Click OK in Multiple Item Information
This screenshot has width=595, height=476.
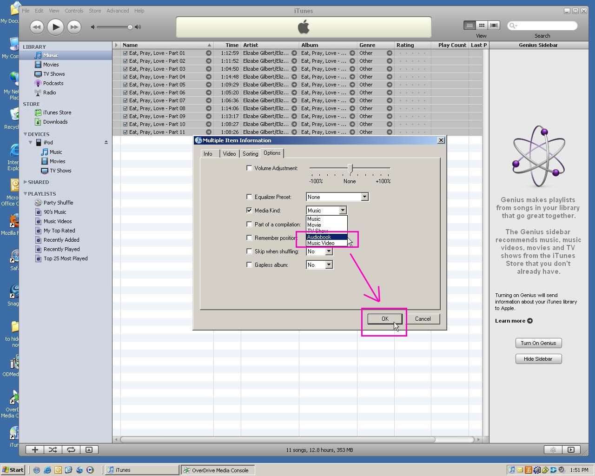[x=385, y=319]
